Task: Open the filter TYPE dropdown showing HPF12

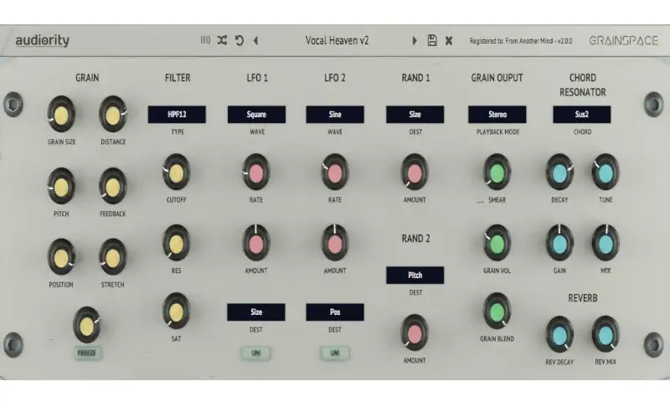Action: click(x=177, y=115)
